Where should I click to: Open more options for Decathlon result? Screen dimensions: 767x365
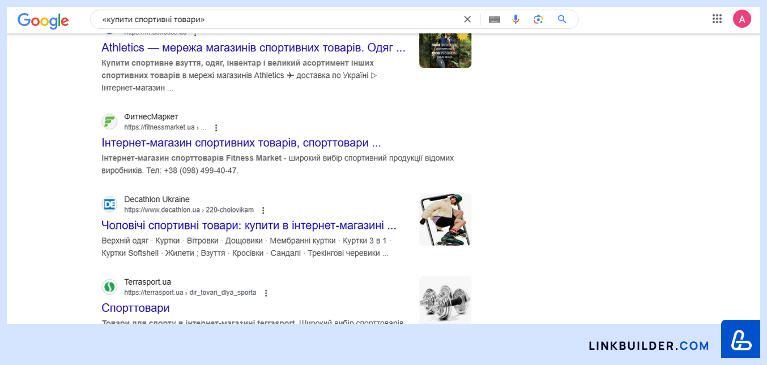point(263,210)
